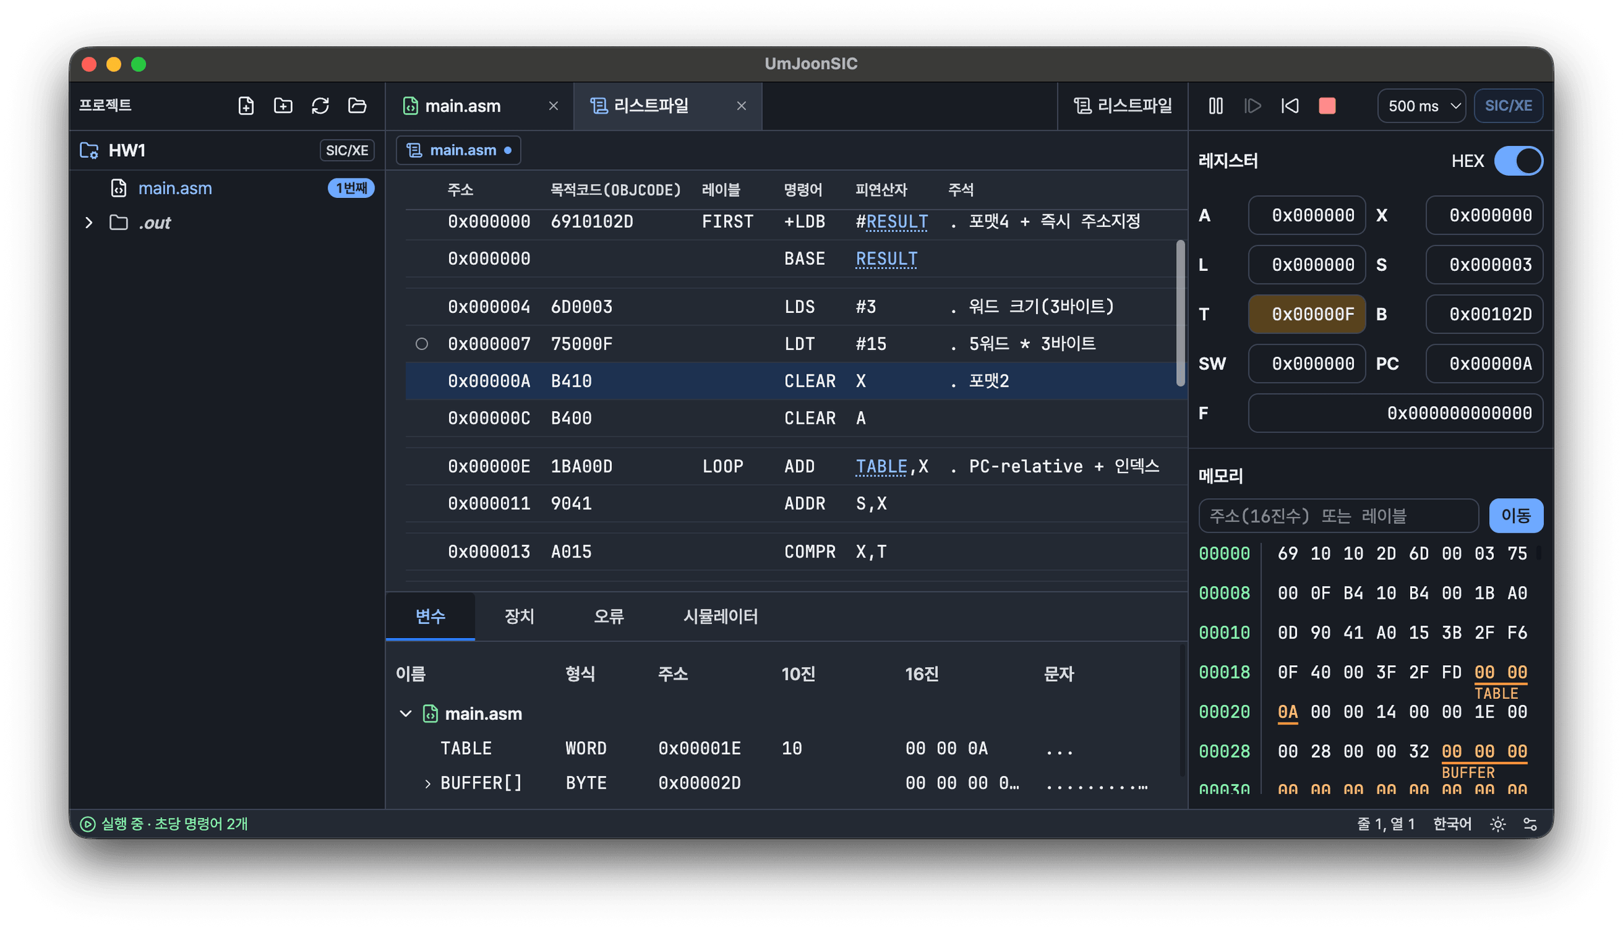This screenshot has height=930, width=1623.
Task: Click the new file icon in project panel
Action: 246,105
